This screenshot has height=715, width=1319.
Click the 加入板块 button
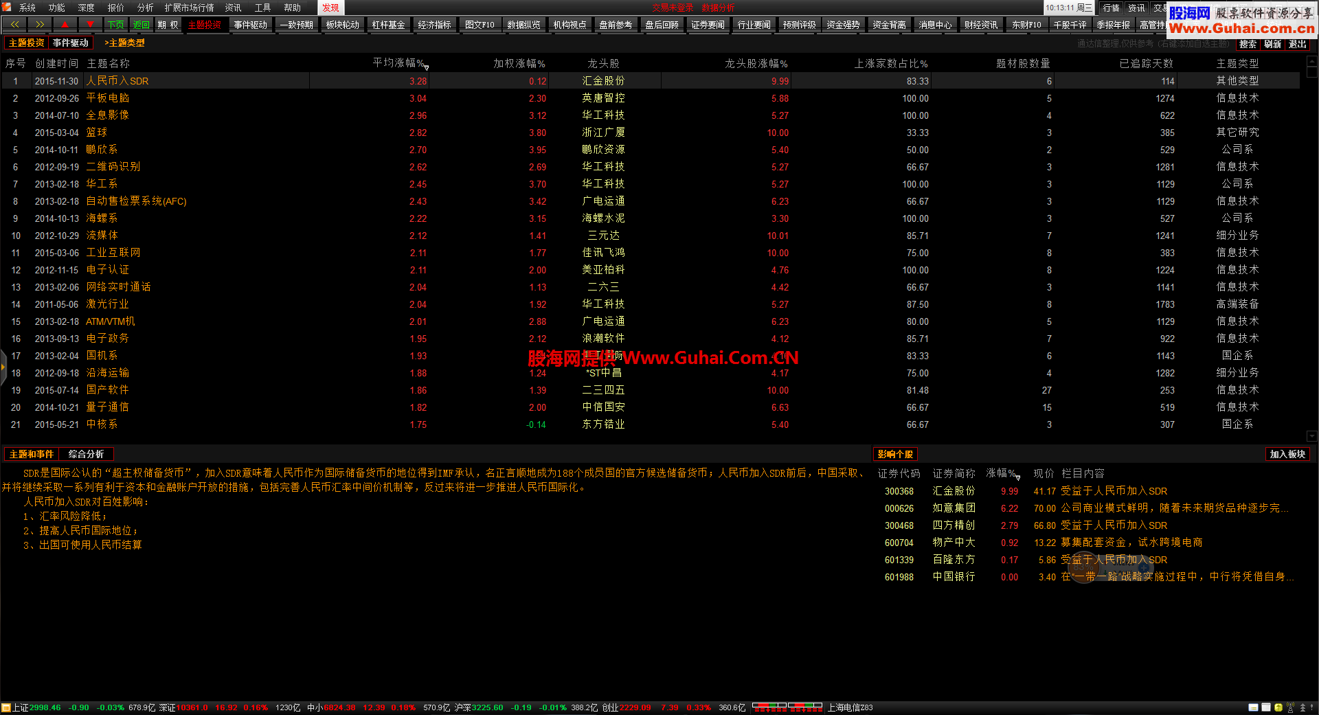pos(1287,454)
